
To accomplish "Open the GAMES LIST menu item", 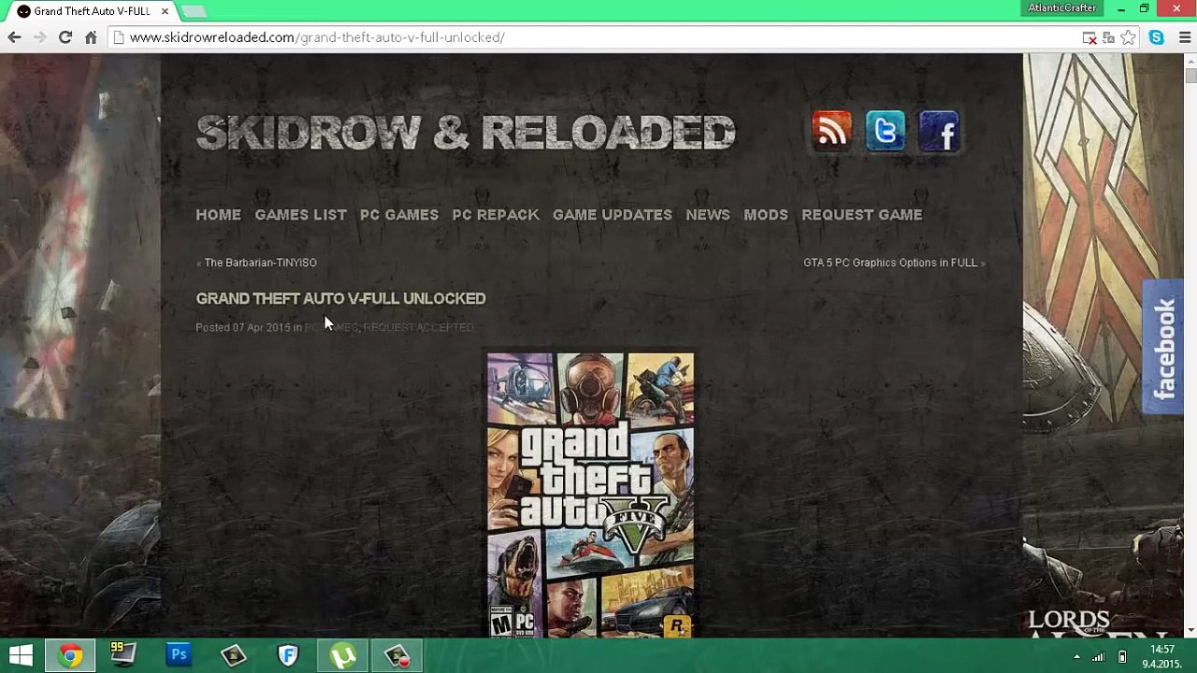I will pos(300,215).
